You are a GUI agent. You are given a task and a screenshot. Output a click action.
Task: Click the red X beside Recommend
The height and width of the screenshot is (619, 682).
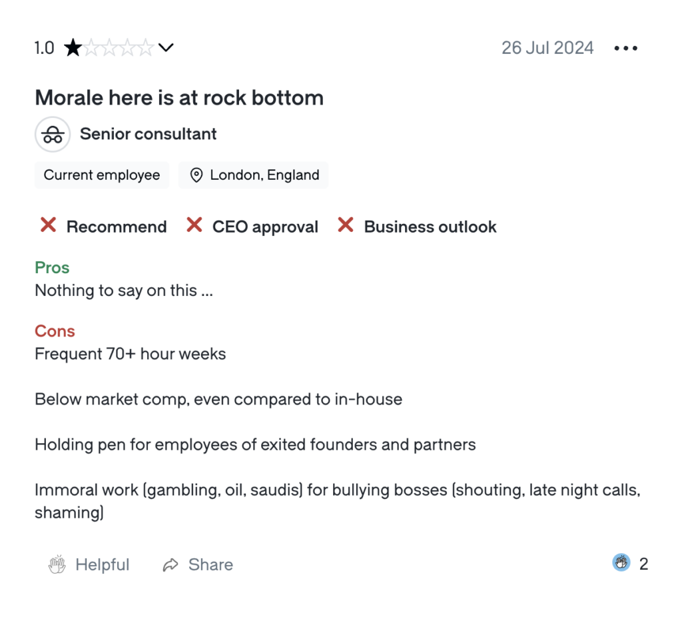click(48, 225)
